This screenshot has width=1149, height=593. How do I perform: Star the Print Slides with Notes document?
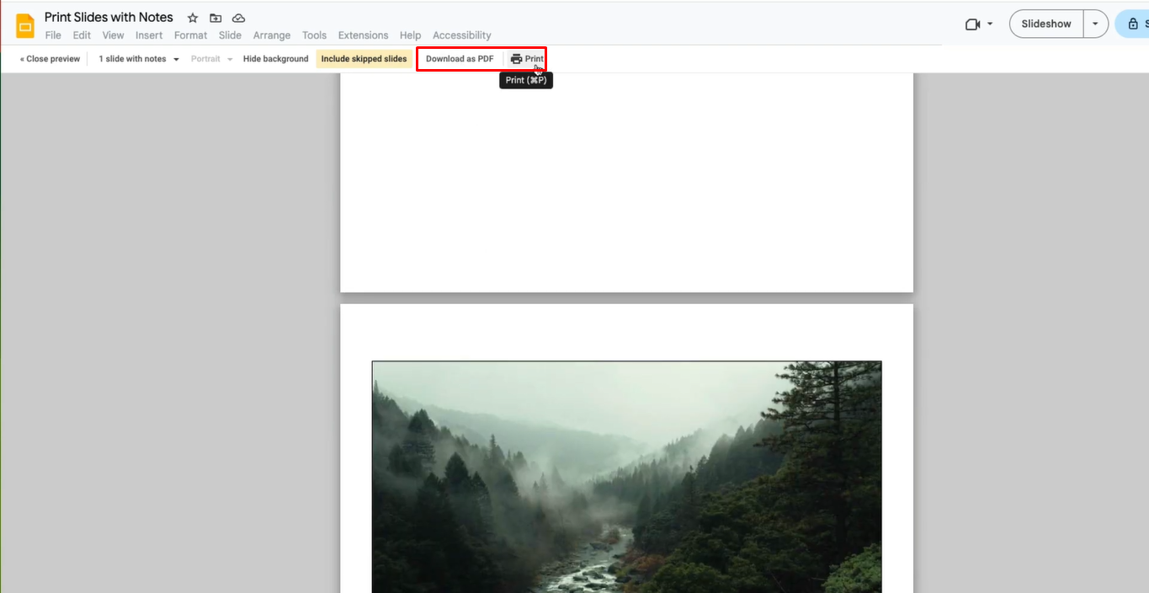(193, 18)
